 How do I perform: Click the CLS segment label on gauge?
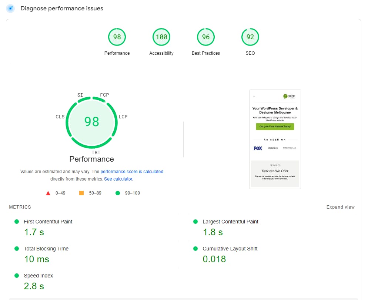(x=60, y=117)
